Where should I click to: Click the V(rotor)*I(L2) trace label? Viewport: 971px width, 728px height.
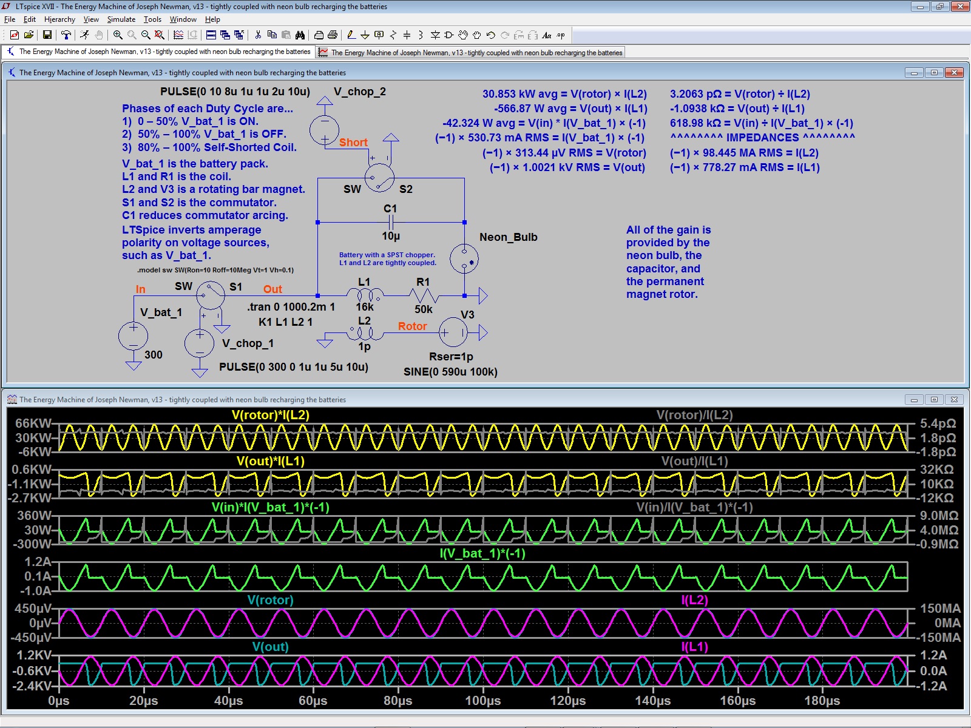coord(270,416)
